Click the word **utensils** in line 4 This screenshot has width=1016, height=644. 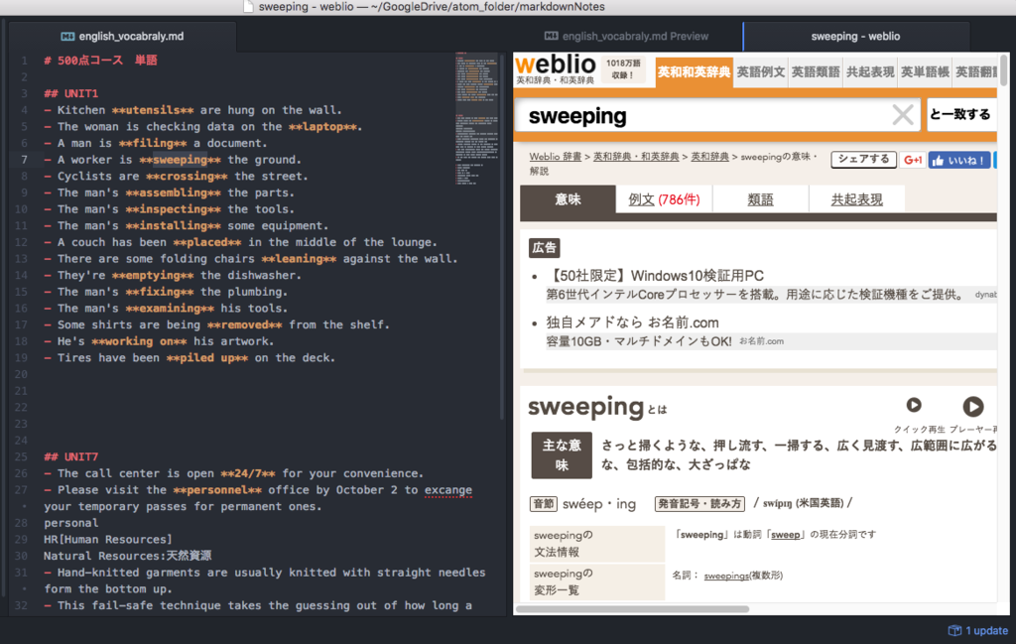(152, 110)
